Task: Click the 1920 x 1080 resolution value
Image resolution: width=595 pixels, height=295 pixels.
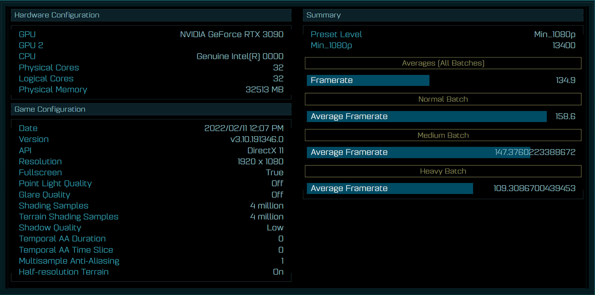Action: click(x=260, y=162)
